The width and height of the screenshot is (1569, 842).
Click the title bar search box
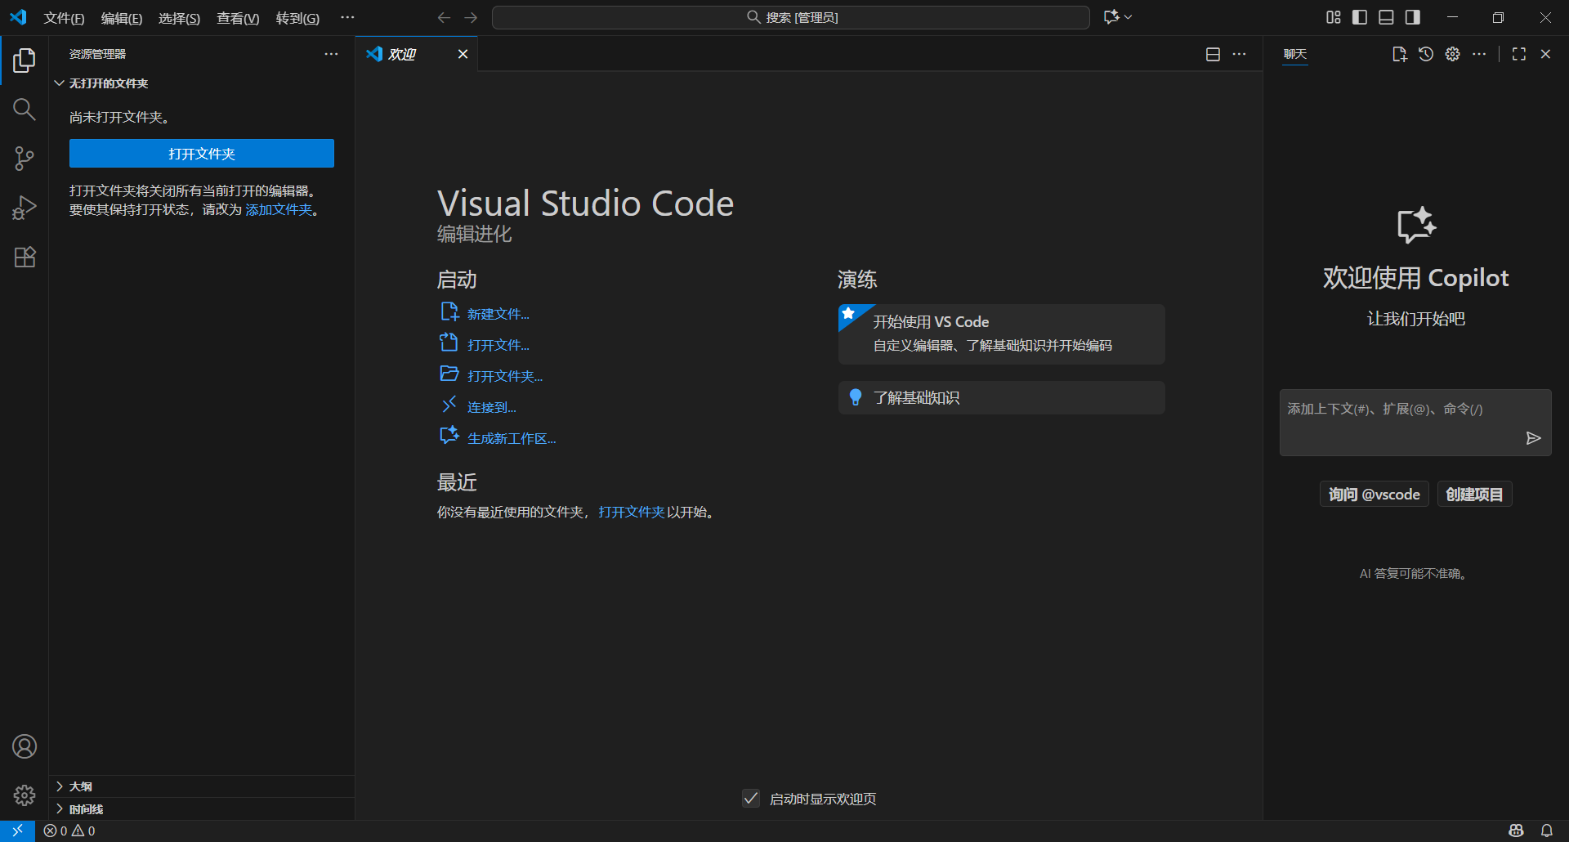790,17
